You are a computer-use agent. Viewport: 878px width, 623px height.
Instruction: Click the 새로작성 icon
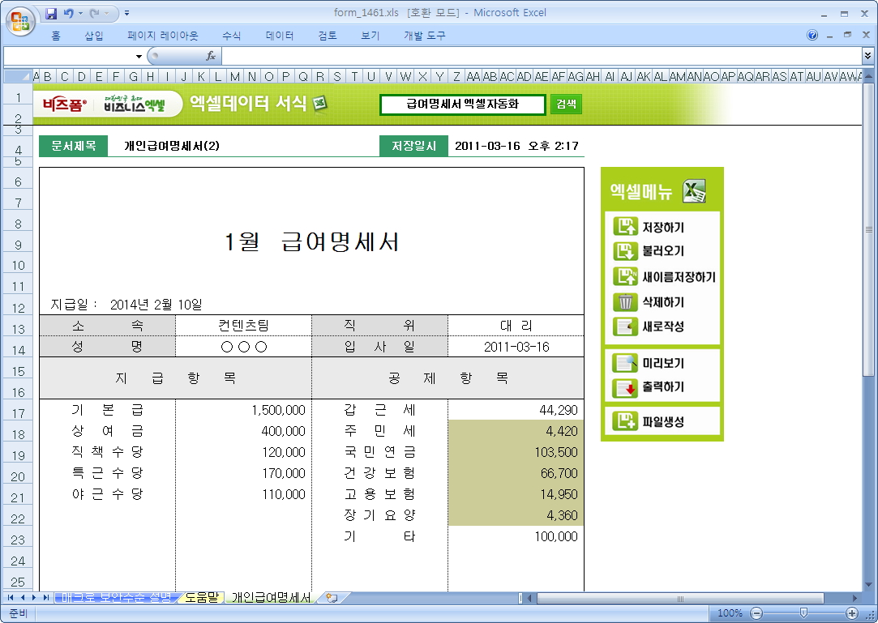(625, 326)
